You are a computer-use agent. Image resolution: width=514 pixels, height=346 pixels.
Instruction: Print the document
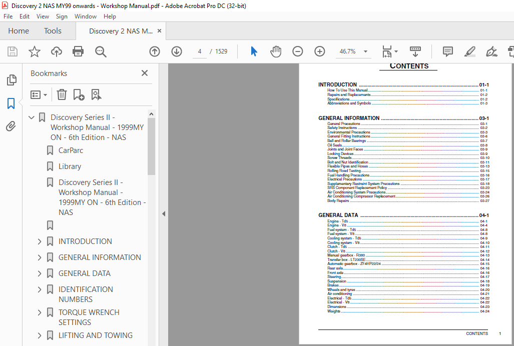[x=78, y=51]
